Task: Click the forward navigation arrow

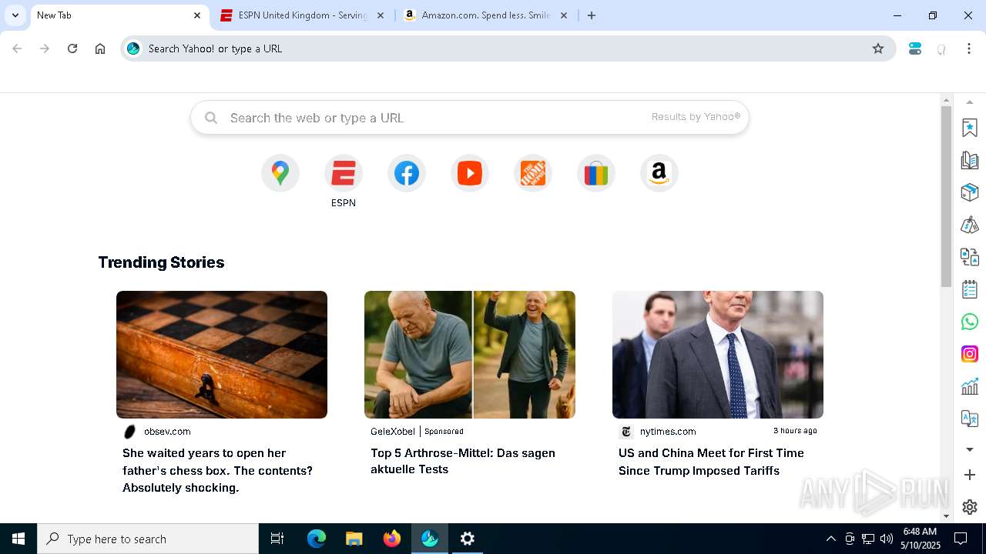Action: 45,48
